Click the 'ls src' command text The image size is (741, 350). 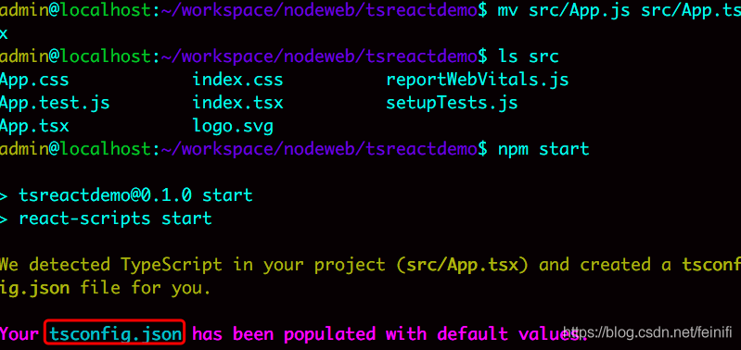(x=529, y=56)
